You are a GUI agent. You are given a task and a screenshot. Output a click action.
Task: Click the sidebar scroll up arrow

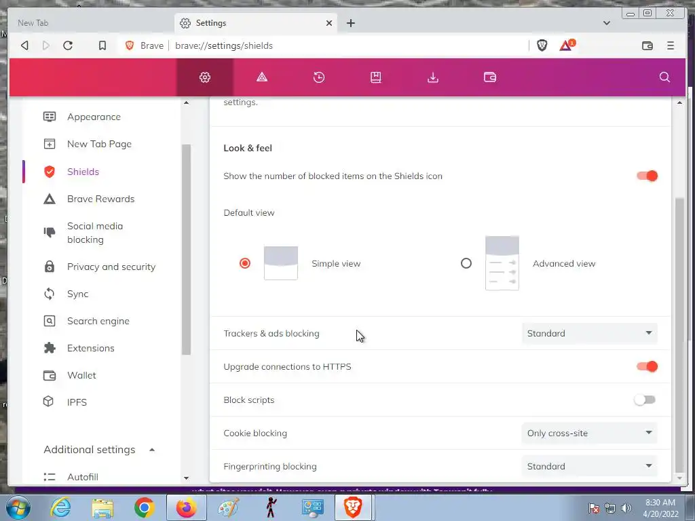click(x=186, y=103)
